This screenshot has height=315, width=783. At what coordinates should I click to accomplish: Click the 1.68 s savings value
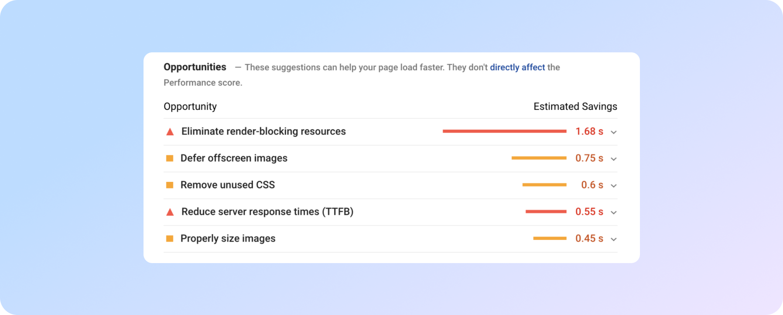tap(589, 131)
